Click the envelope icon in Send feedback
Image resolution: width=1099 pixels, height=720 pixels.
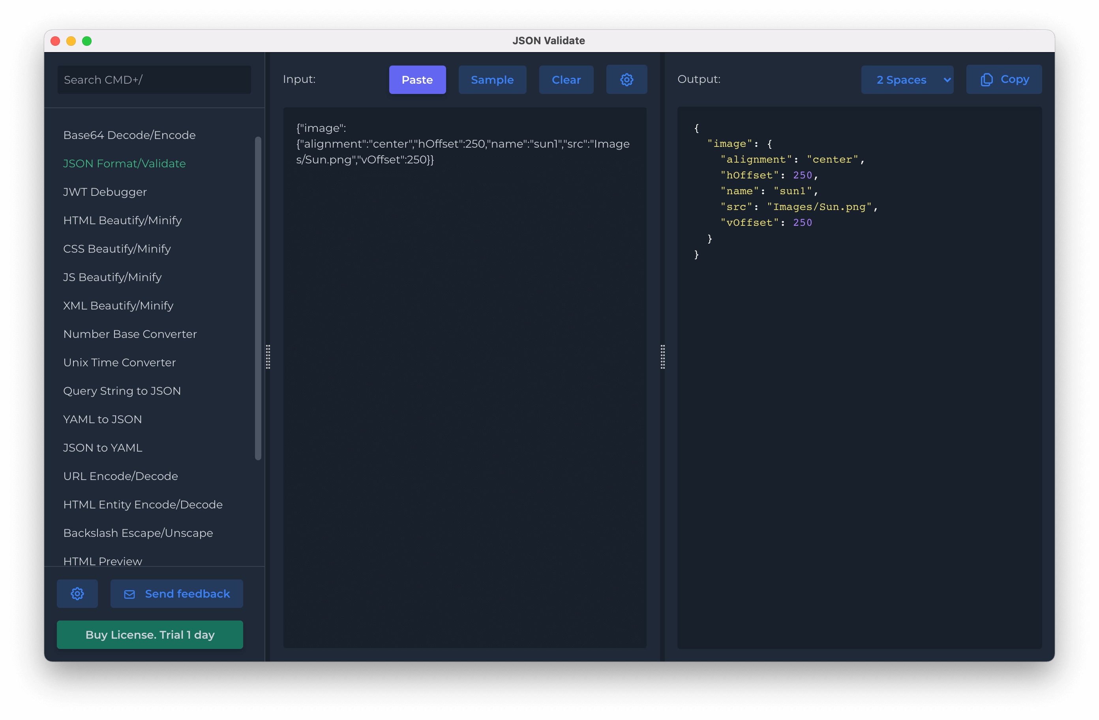pos(130,593)
